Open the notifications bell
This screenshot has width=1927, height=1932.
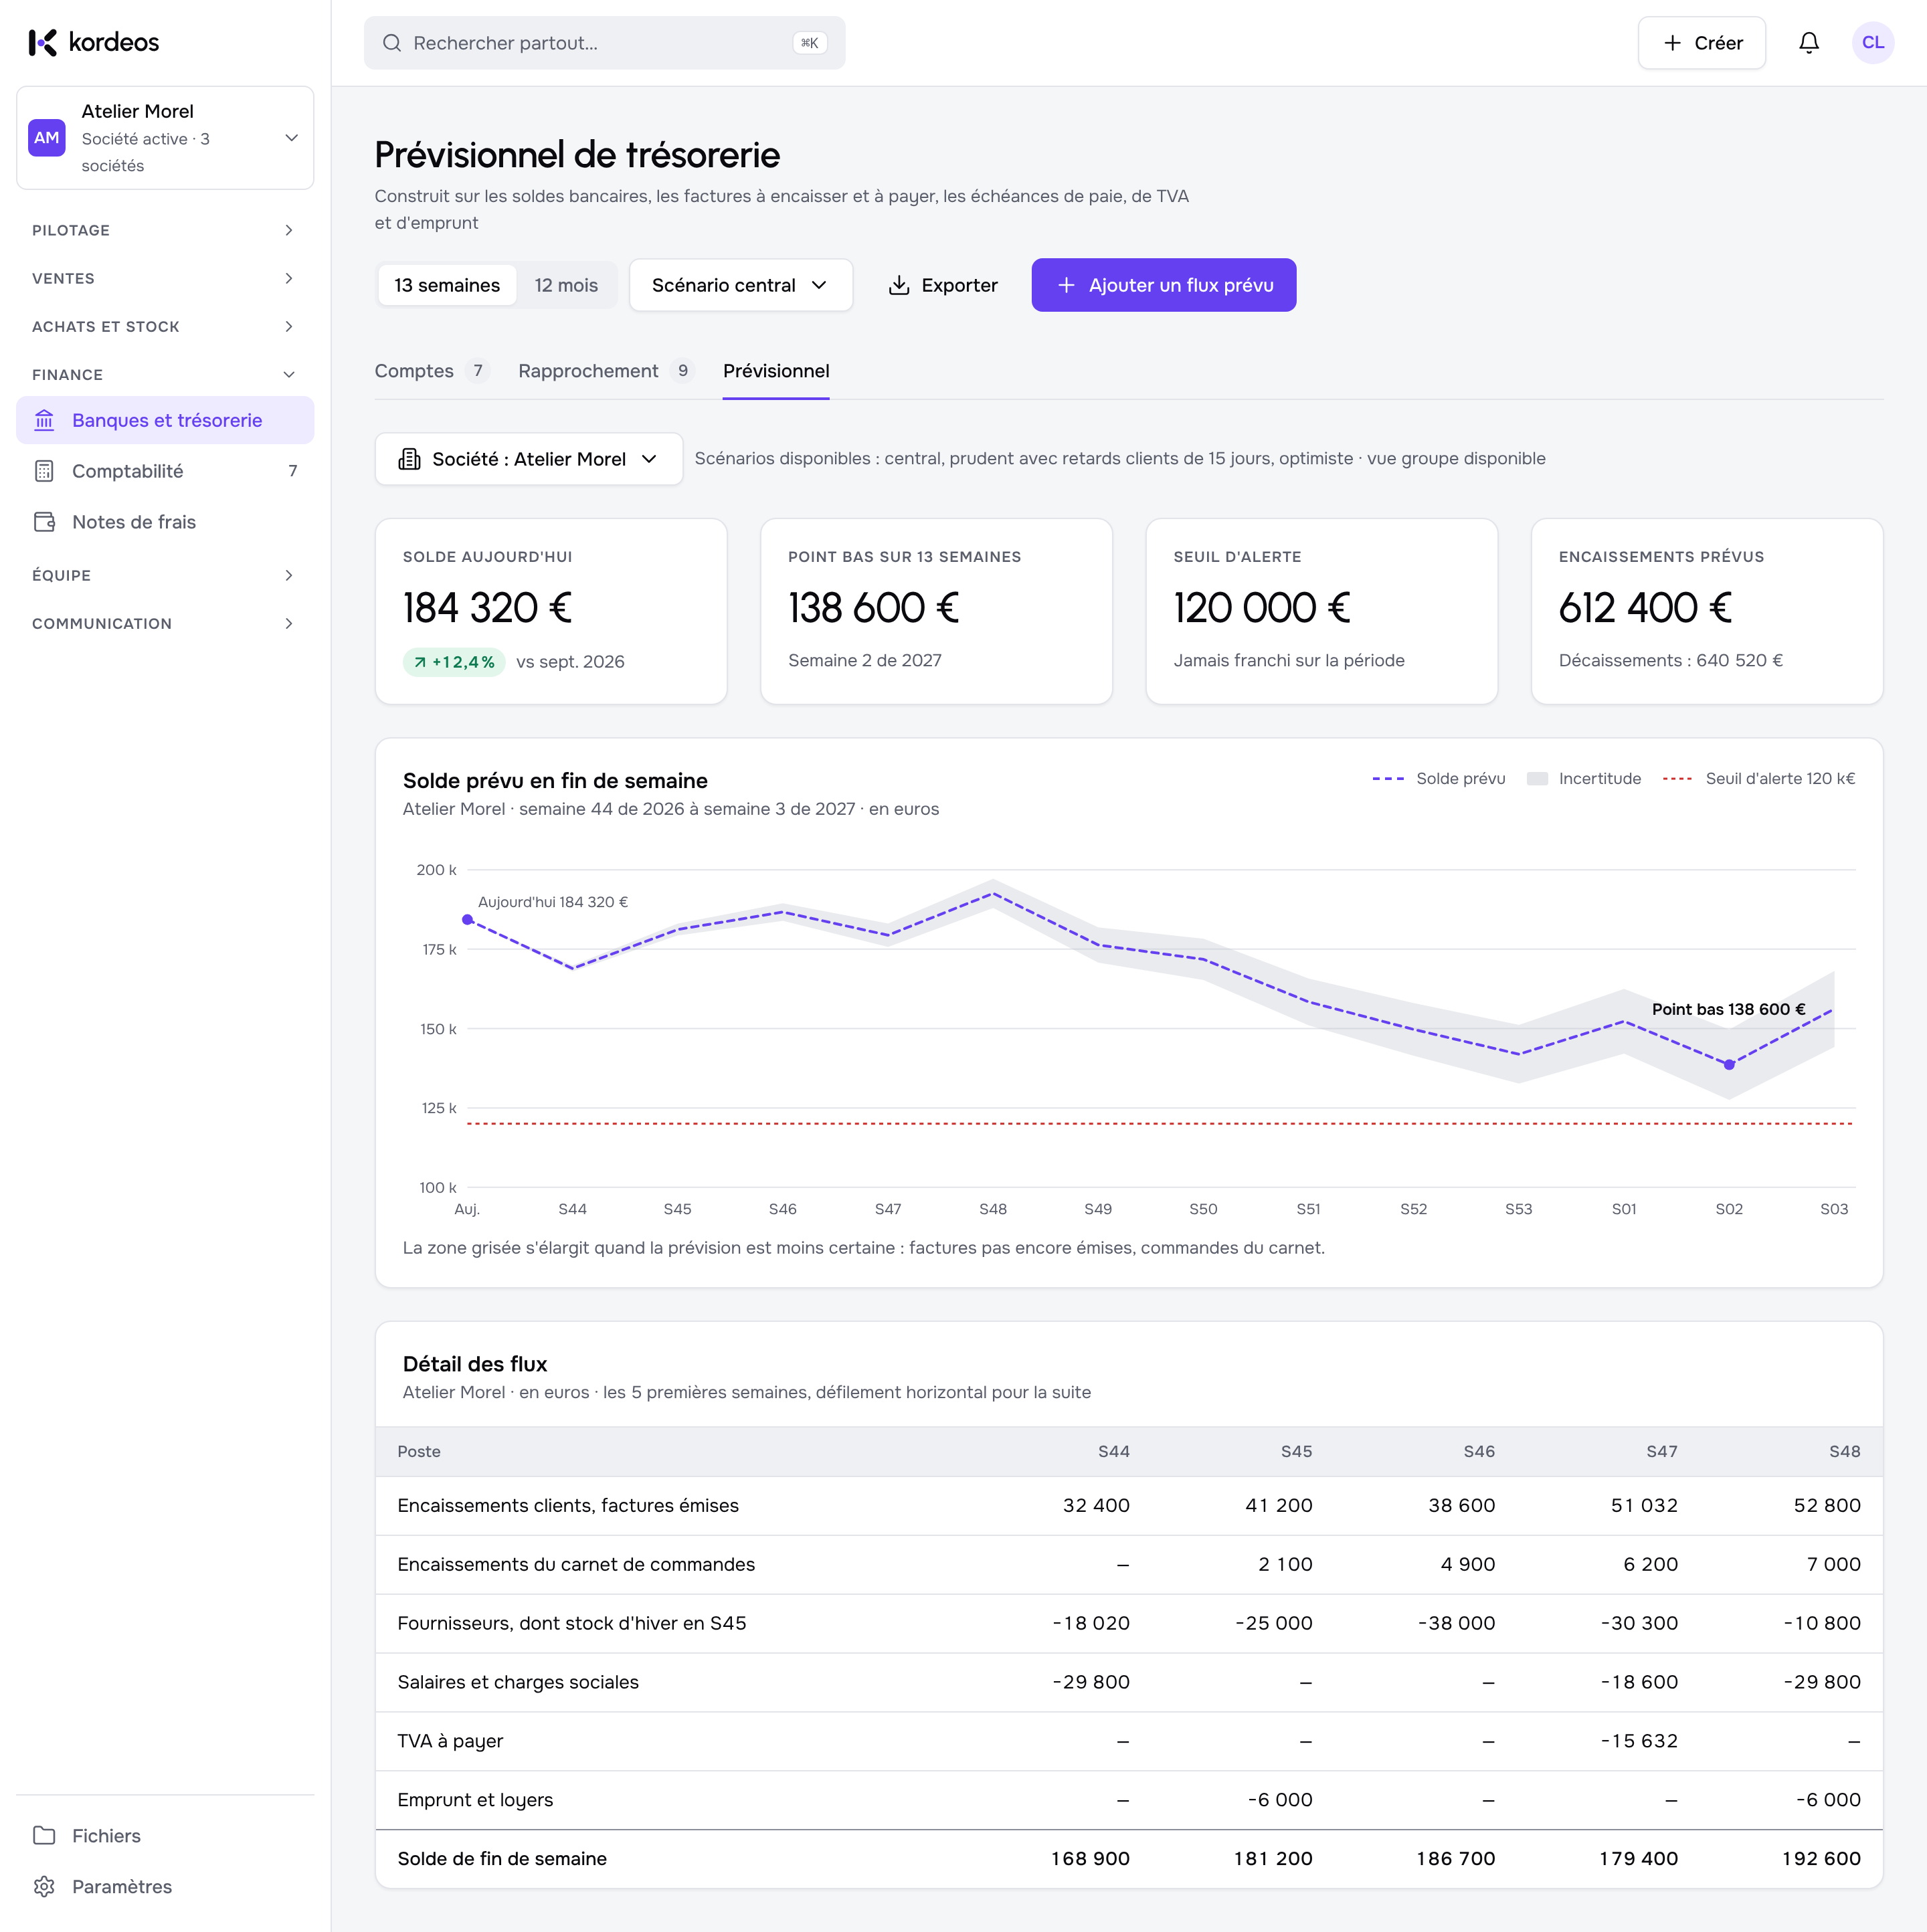tap(1808, 43)
